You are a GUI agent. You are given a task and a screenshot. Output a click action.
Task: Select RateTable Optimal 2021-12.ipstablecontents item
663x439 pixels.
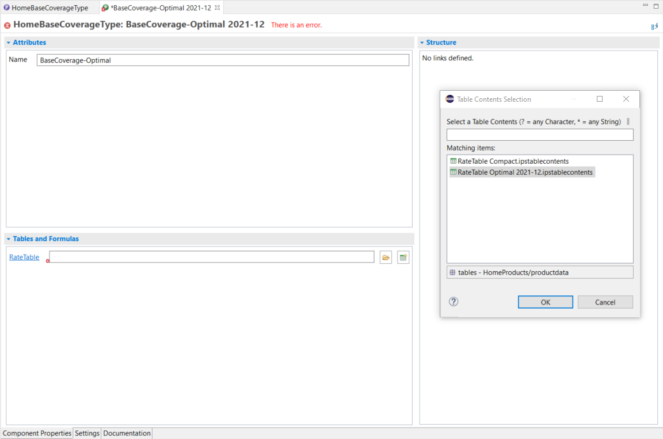pyautogui.click(x=524, y=172)
